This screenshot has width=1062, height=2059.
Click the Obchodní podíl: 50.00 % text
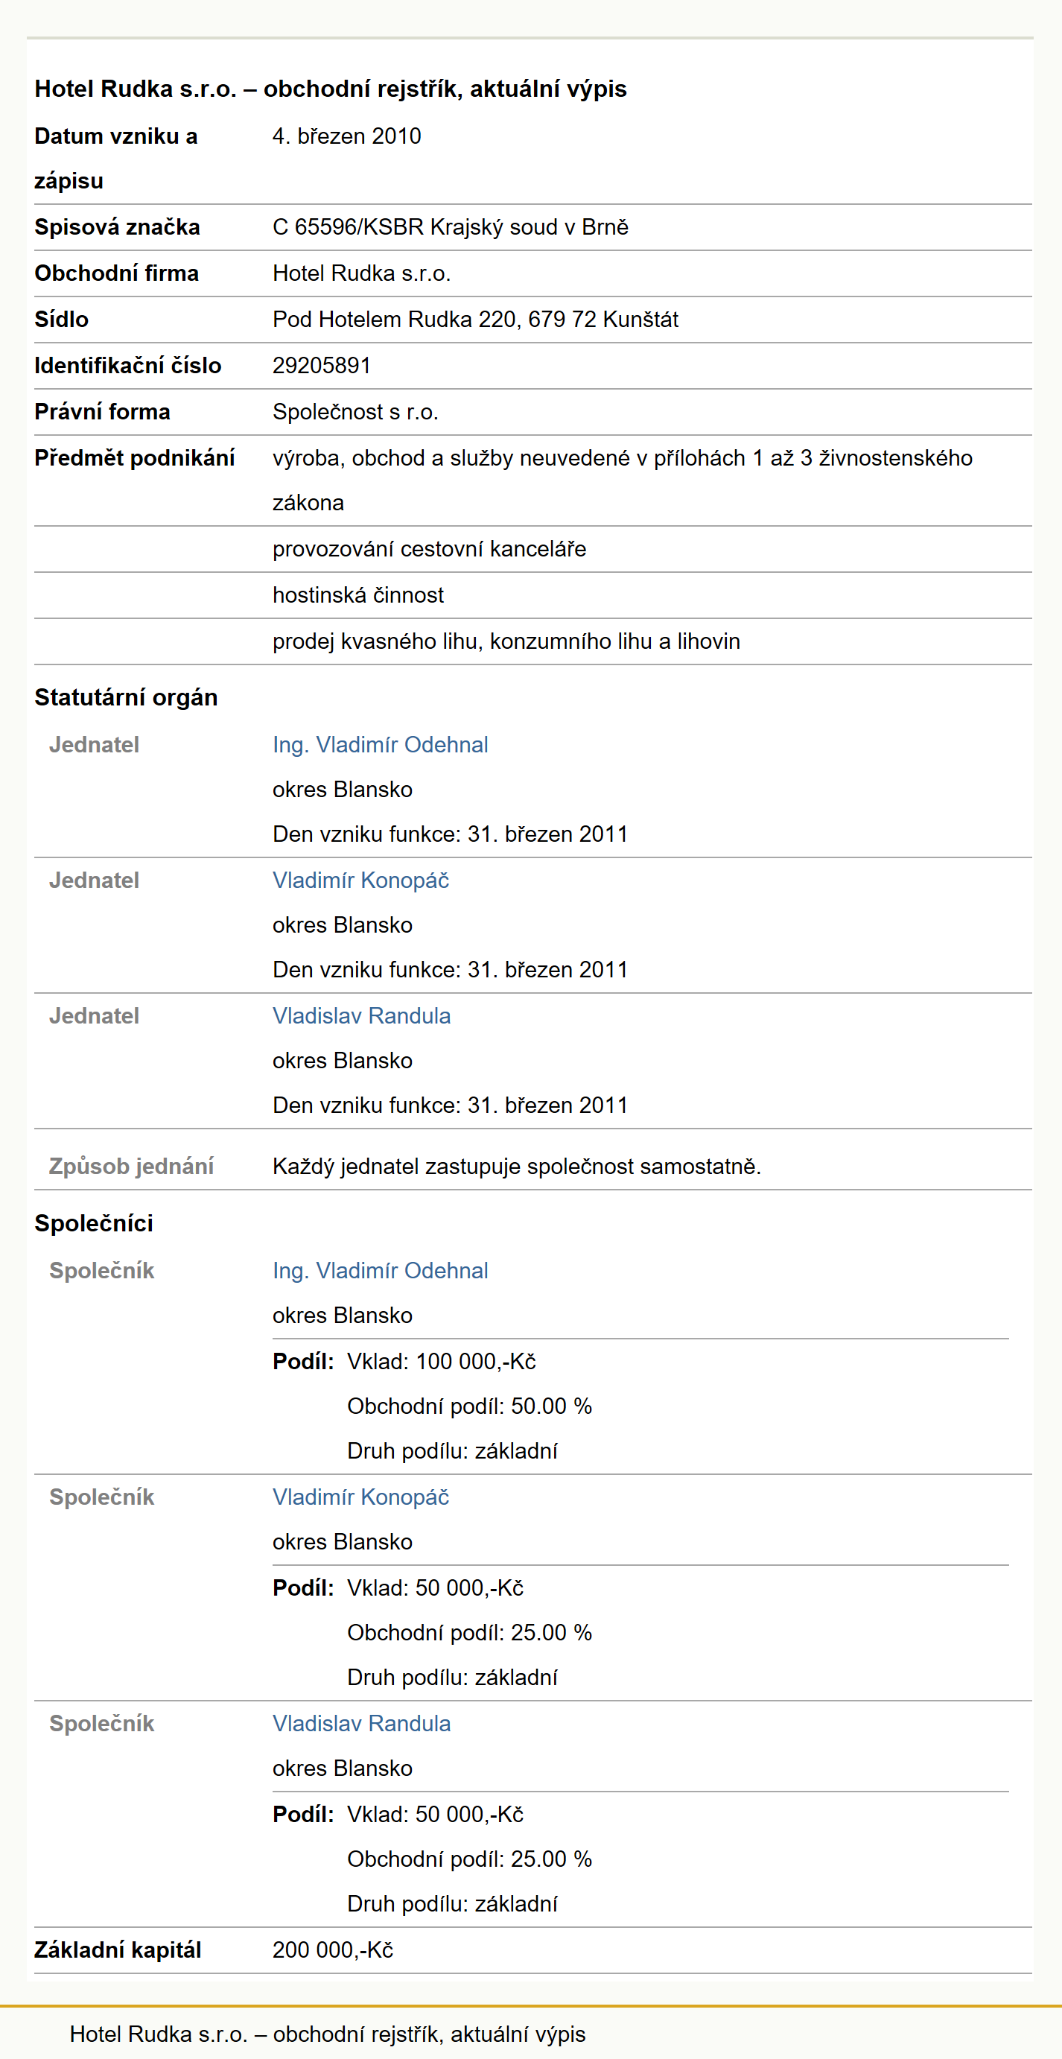point(470,1406)
